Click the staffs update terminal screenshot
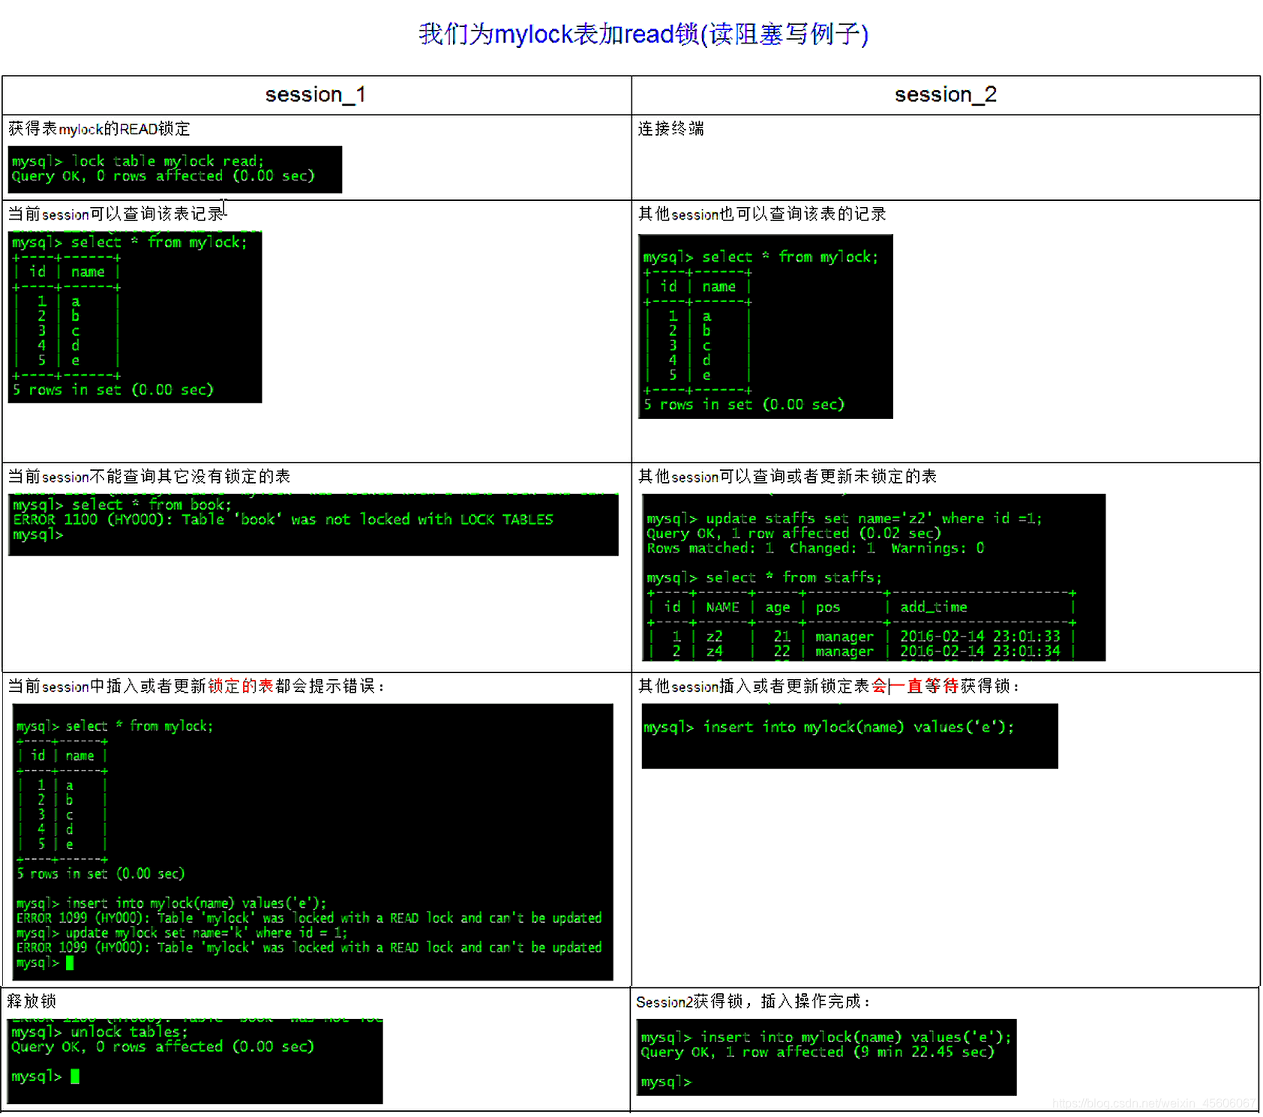The image size is (1263, 1117). coord(874,577)
